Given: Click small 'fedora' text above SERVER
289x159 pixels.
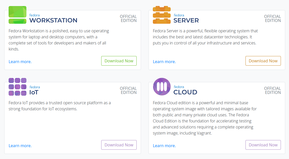Looking at the screenshot, I should (179, 15).
